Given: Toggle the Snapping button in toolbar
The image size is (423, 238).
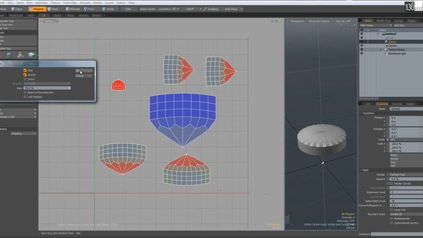Looking at the screenshot, I should click(x=211, y=9).
